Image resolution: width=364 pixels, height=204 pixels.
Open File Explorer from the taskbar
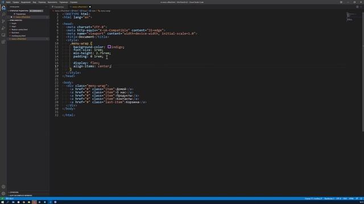29,202
